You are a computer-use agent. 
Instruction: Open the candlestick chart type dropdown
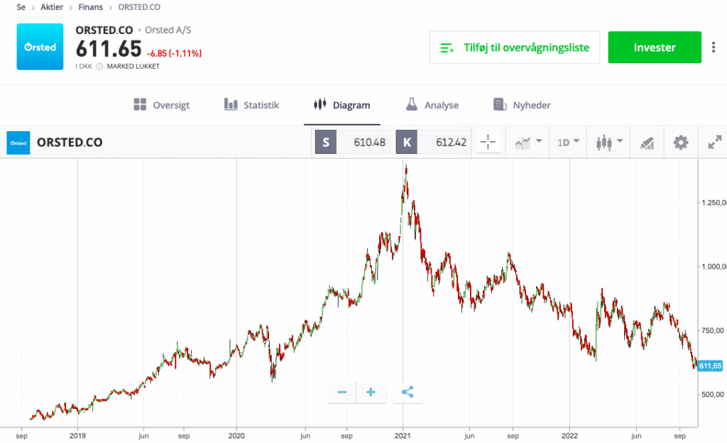608,142
